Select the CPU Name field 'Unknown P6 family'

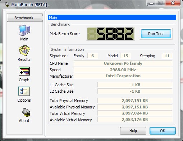(123, 63)
